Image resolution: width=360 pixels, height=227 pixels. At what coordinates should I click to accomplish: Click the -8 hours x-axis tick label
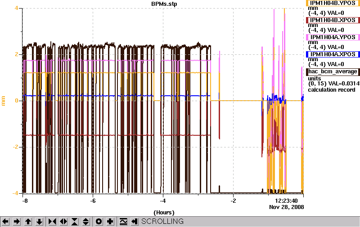tap(25, 201)
